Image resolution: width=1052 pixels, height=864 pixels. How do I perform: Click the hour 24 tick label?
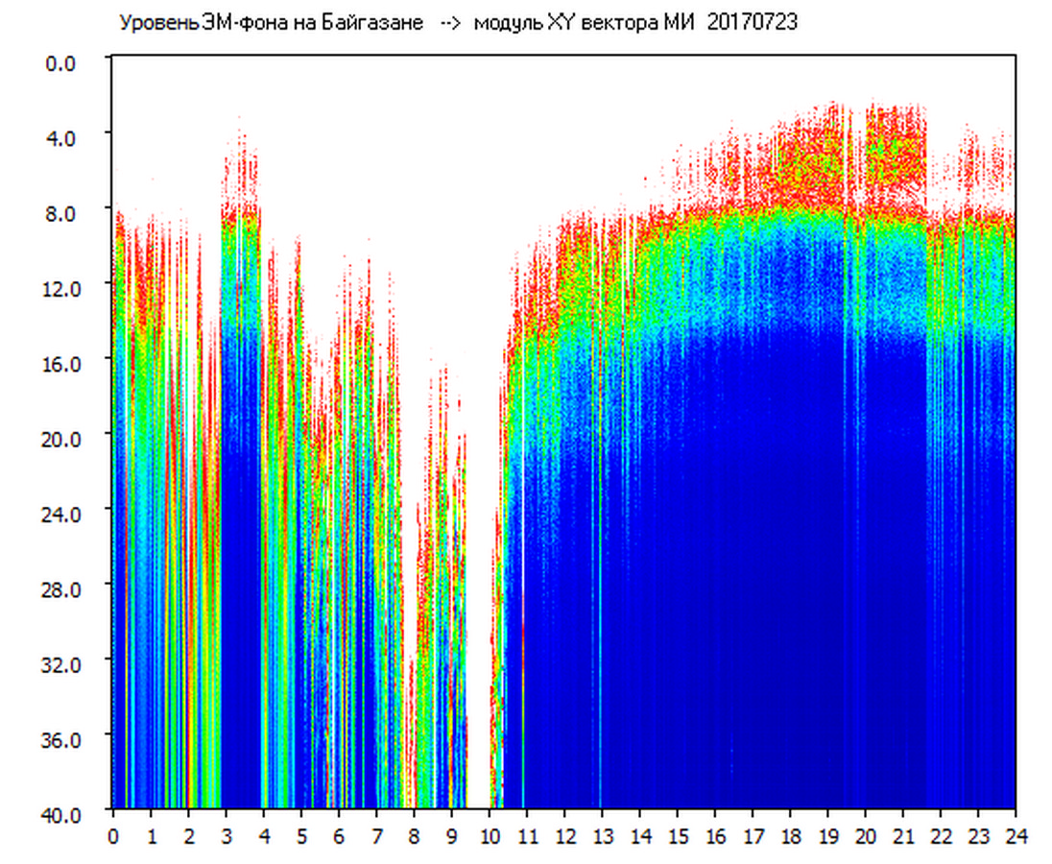point(1016,836)
